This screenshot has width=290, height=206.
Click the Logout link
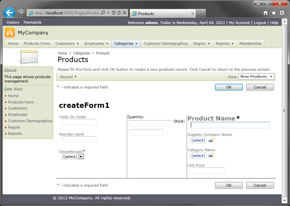260,23
